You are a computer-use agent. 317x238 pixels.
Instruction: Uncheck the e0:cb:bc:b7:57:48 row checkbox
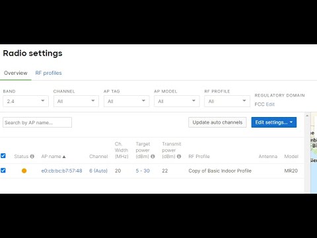[x=3, y=171]
